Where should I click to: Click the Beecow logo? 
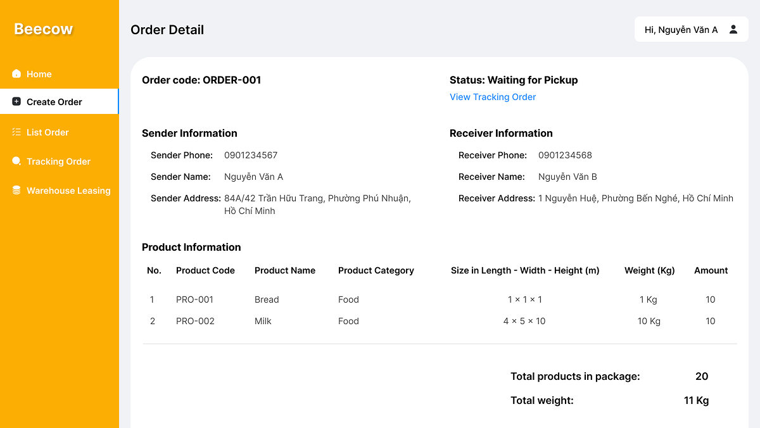point(44,29)
